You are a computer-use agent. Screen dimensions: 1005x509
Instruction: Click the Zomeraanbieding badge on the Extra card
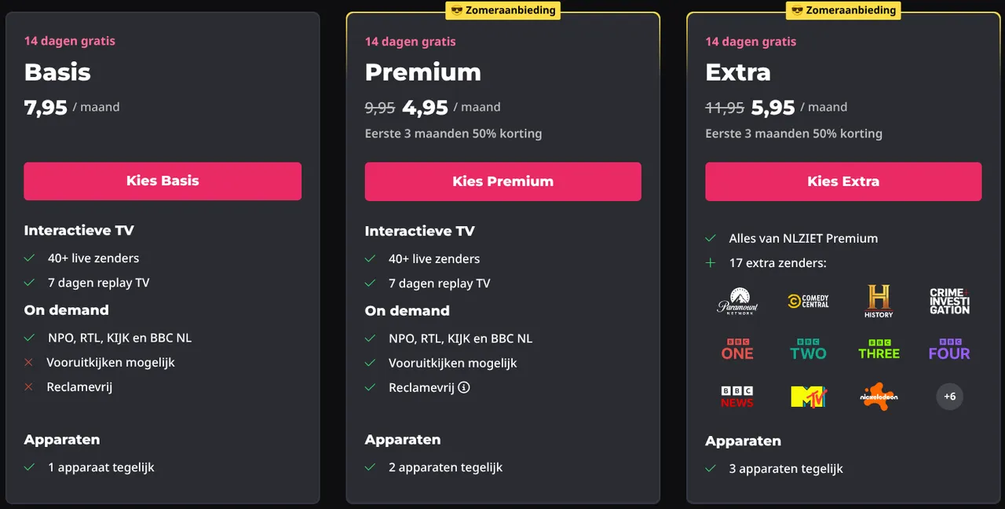pos(843,10)
